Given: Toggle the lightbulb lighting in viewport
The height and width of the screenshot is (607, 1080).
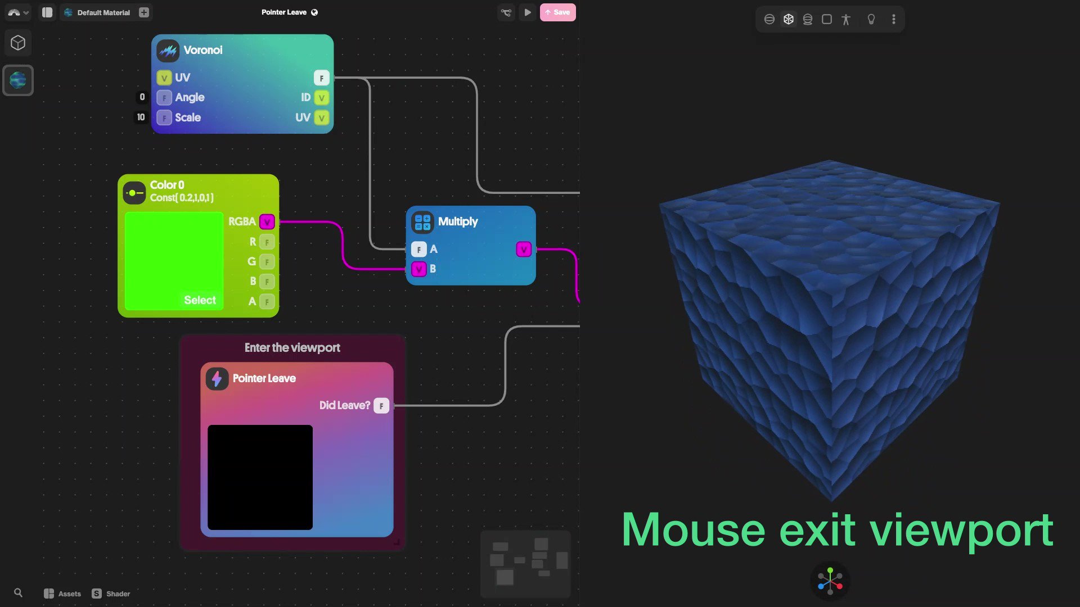Looking at the screenshot, I should (871, 19).
